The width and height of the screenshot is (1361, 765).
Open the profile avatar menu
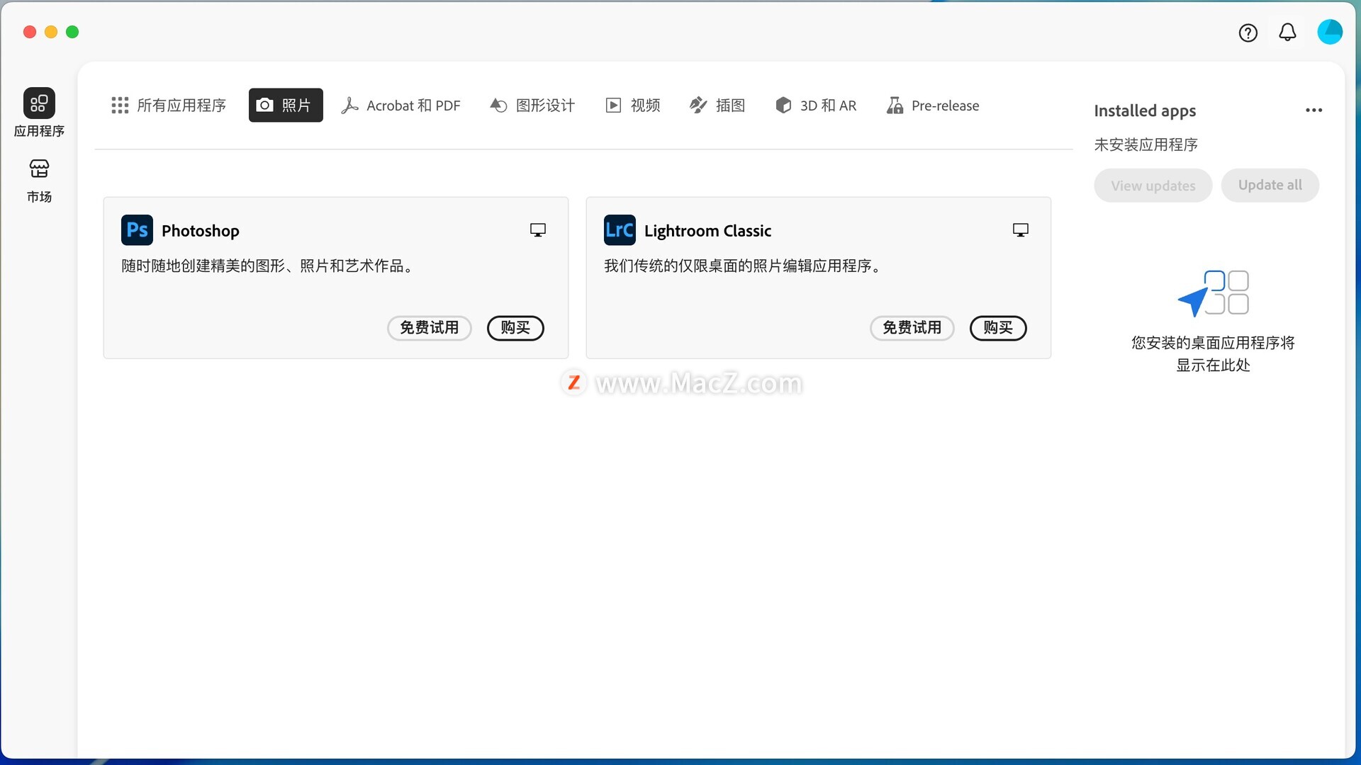click(1330, 32)
